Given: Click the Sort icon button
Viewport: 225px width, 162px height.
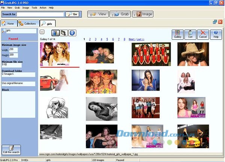Looking at the screenshot, I should point(190,34).
